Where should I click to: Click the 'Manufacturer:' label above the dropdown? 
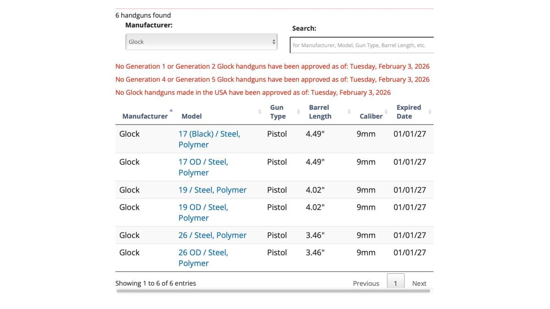click(x=149, y=25)
